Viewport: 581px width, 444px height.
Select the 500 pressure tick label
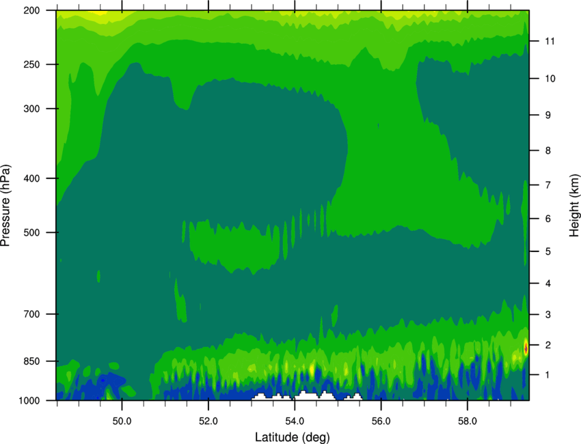[x=31, y=232]
